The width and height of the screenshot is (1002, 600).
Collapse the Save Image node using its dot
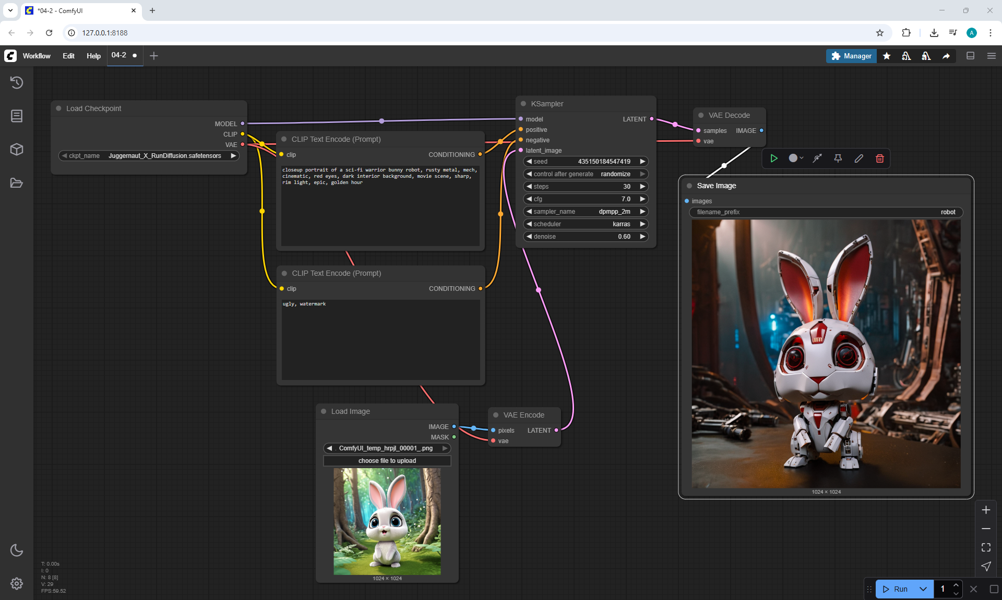689,186
